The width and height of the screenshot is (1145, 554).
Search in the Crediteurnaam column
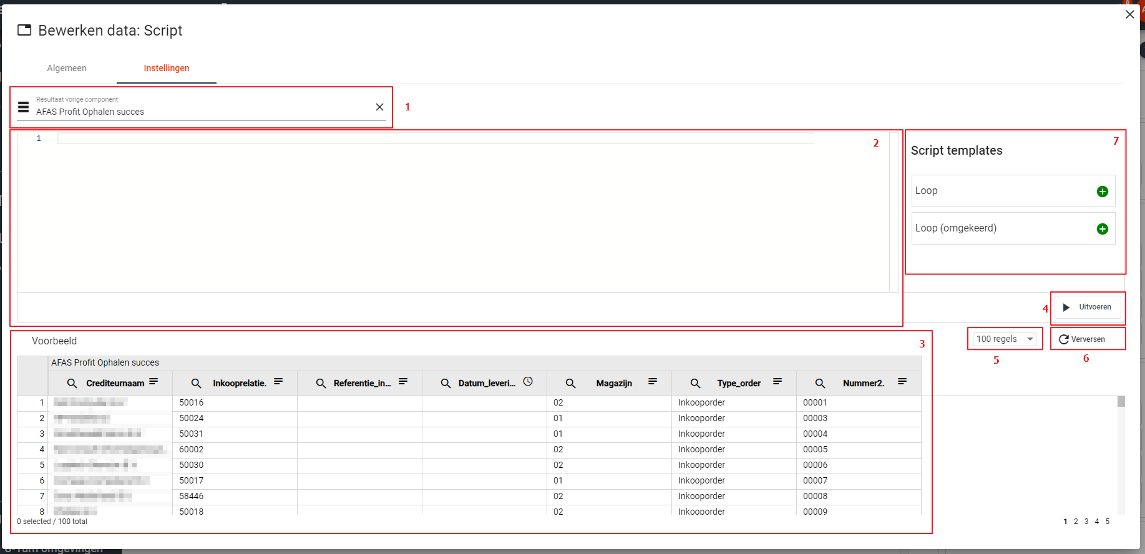(x=72, y=383)
